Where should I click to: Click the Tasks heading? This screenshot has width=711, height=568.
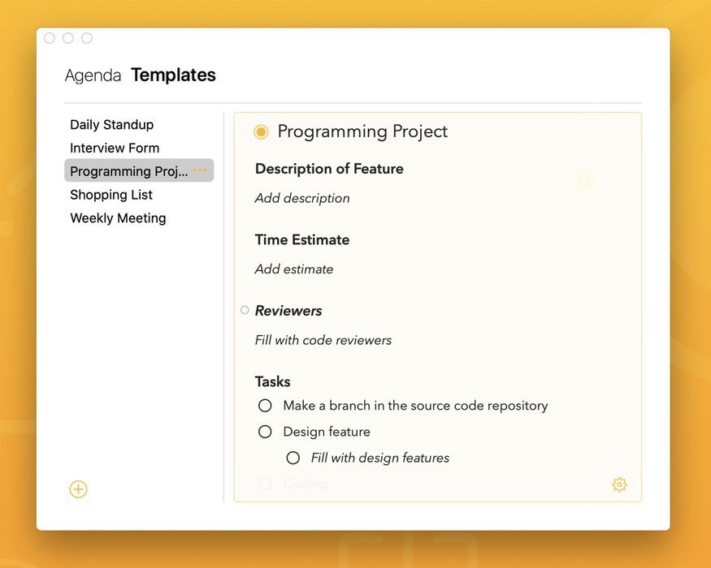(x=272, y=382)
